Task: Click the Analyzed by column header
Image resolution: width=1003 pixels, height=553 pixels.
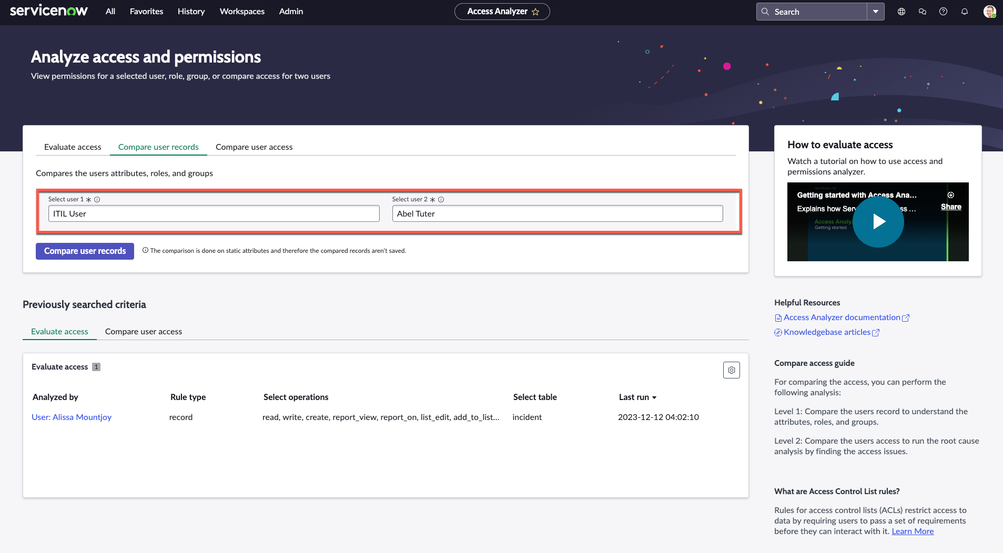Action: click(55, 397)
